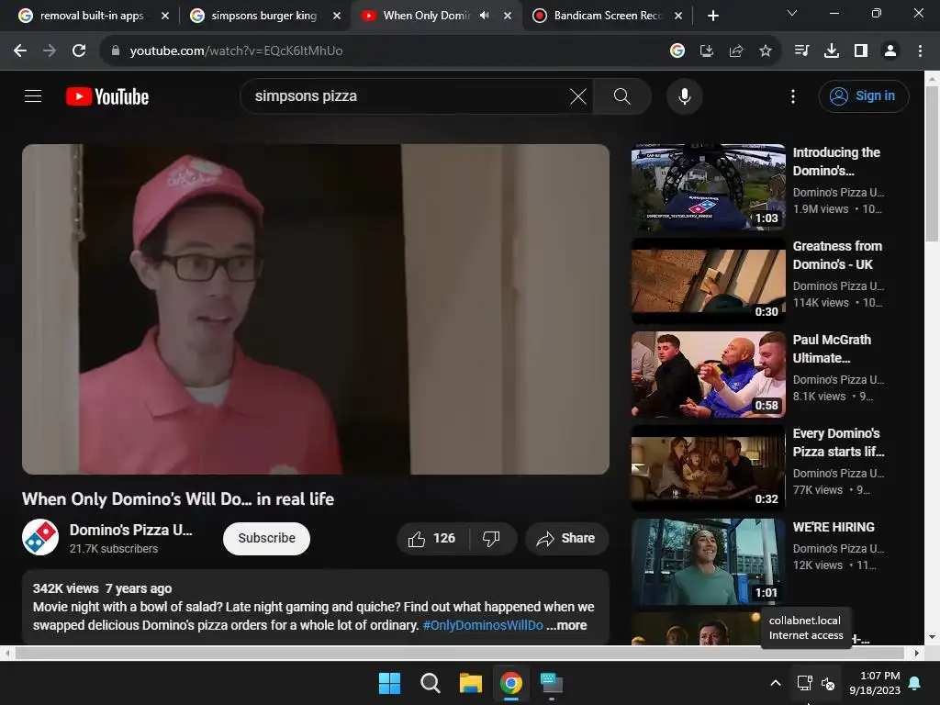Open YouTube settings three-dot menu
Viewport: 940px width, 705px height.
pyautogui.click(x=792, y=95)
